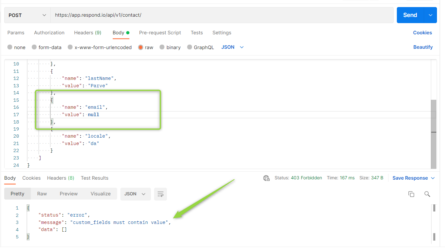The width and height of the screenshot is (445, 248).
Task: Click the "error" status value
Action: pos(77,215)
